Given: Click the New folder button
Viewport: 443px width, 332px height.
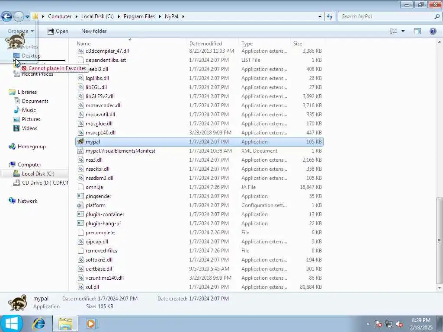Looking at the screenshot, I should point(94,31).
